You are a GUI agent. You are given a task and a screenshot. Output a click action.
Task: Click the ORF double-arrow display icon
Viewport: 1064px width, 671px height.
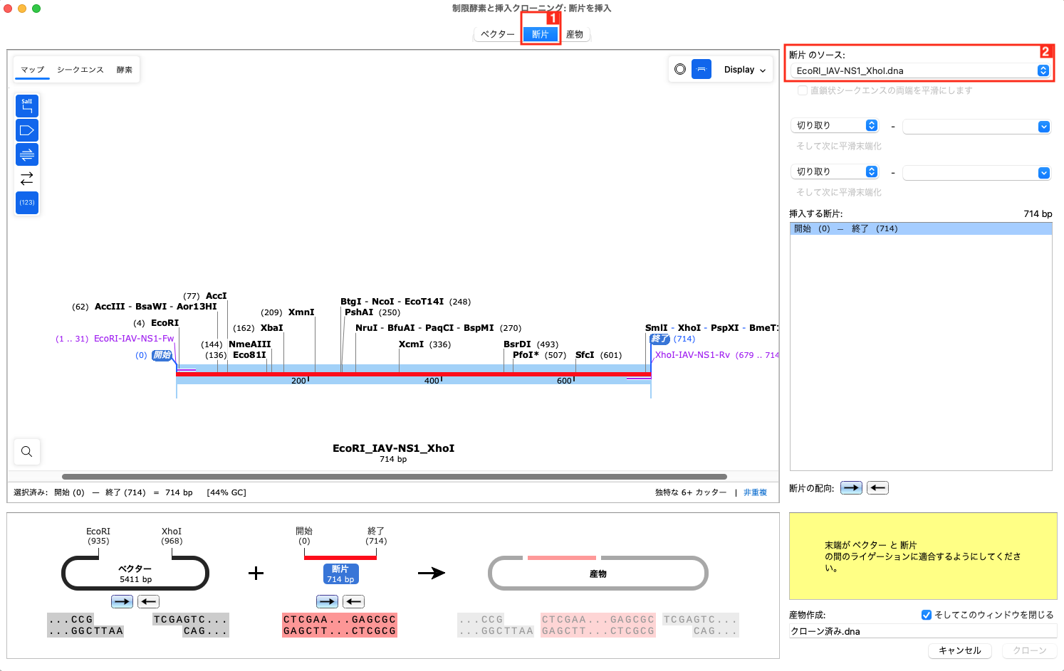pos(27,178)
